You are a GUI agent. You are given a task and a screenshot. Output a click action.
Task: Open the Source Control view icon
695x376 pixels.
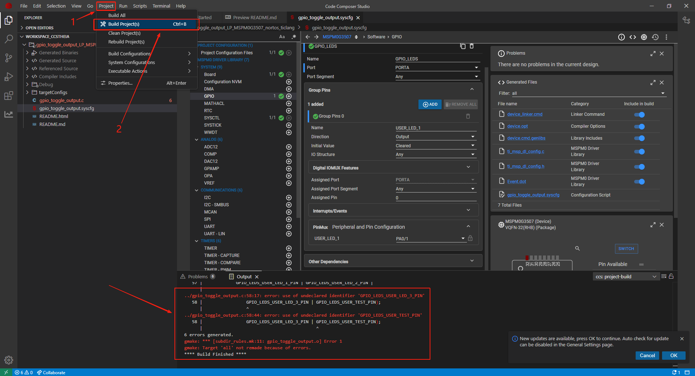9,58
